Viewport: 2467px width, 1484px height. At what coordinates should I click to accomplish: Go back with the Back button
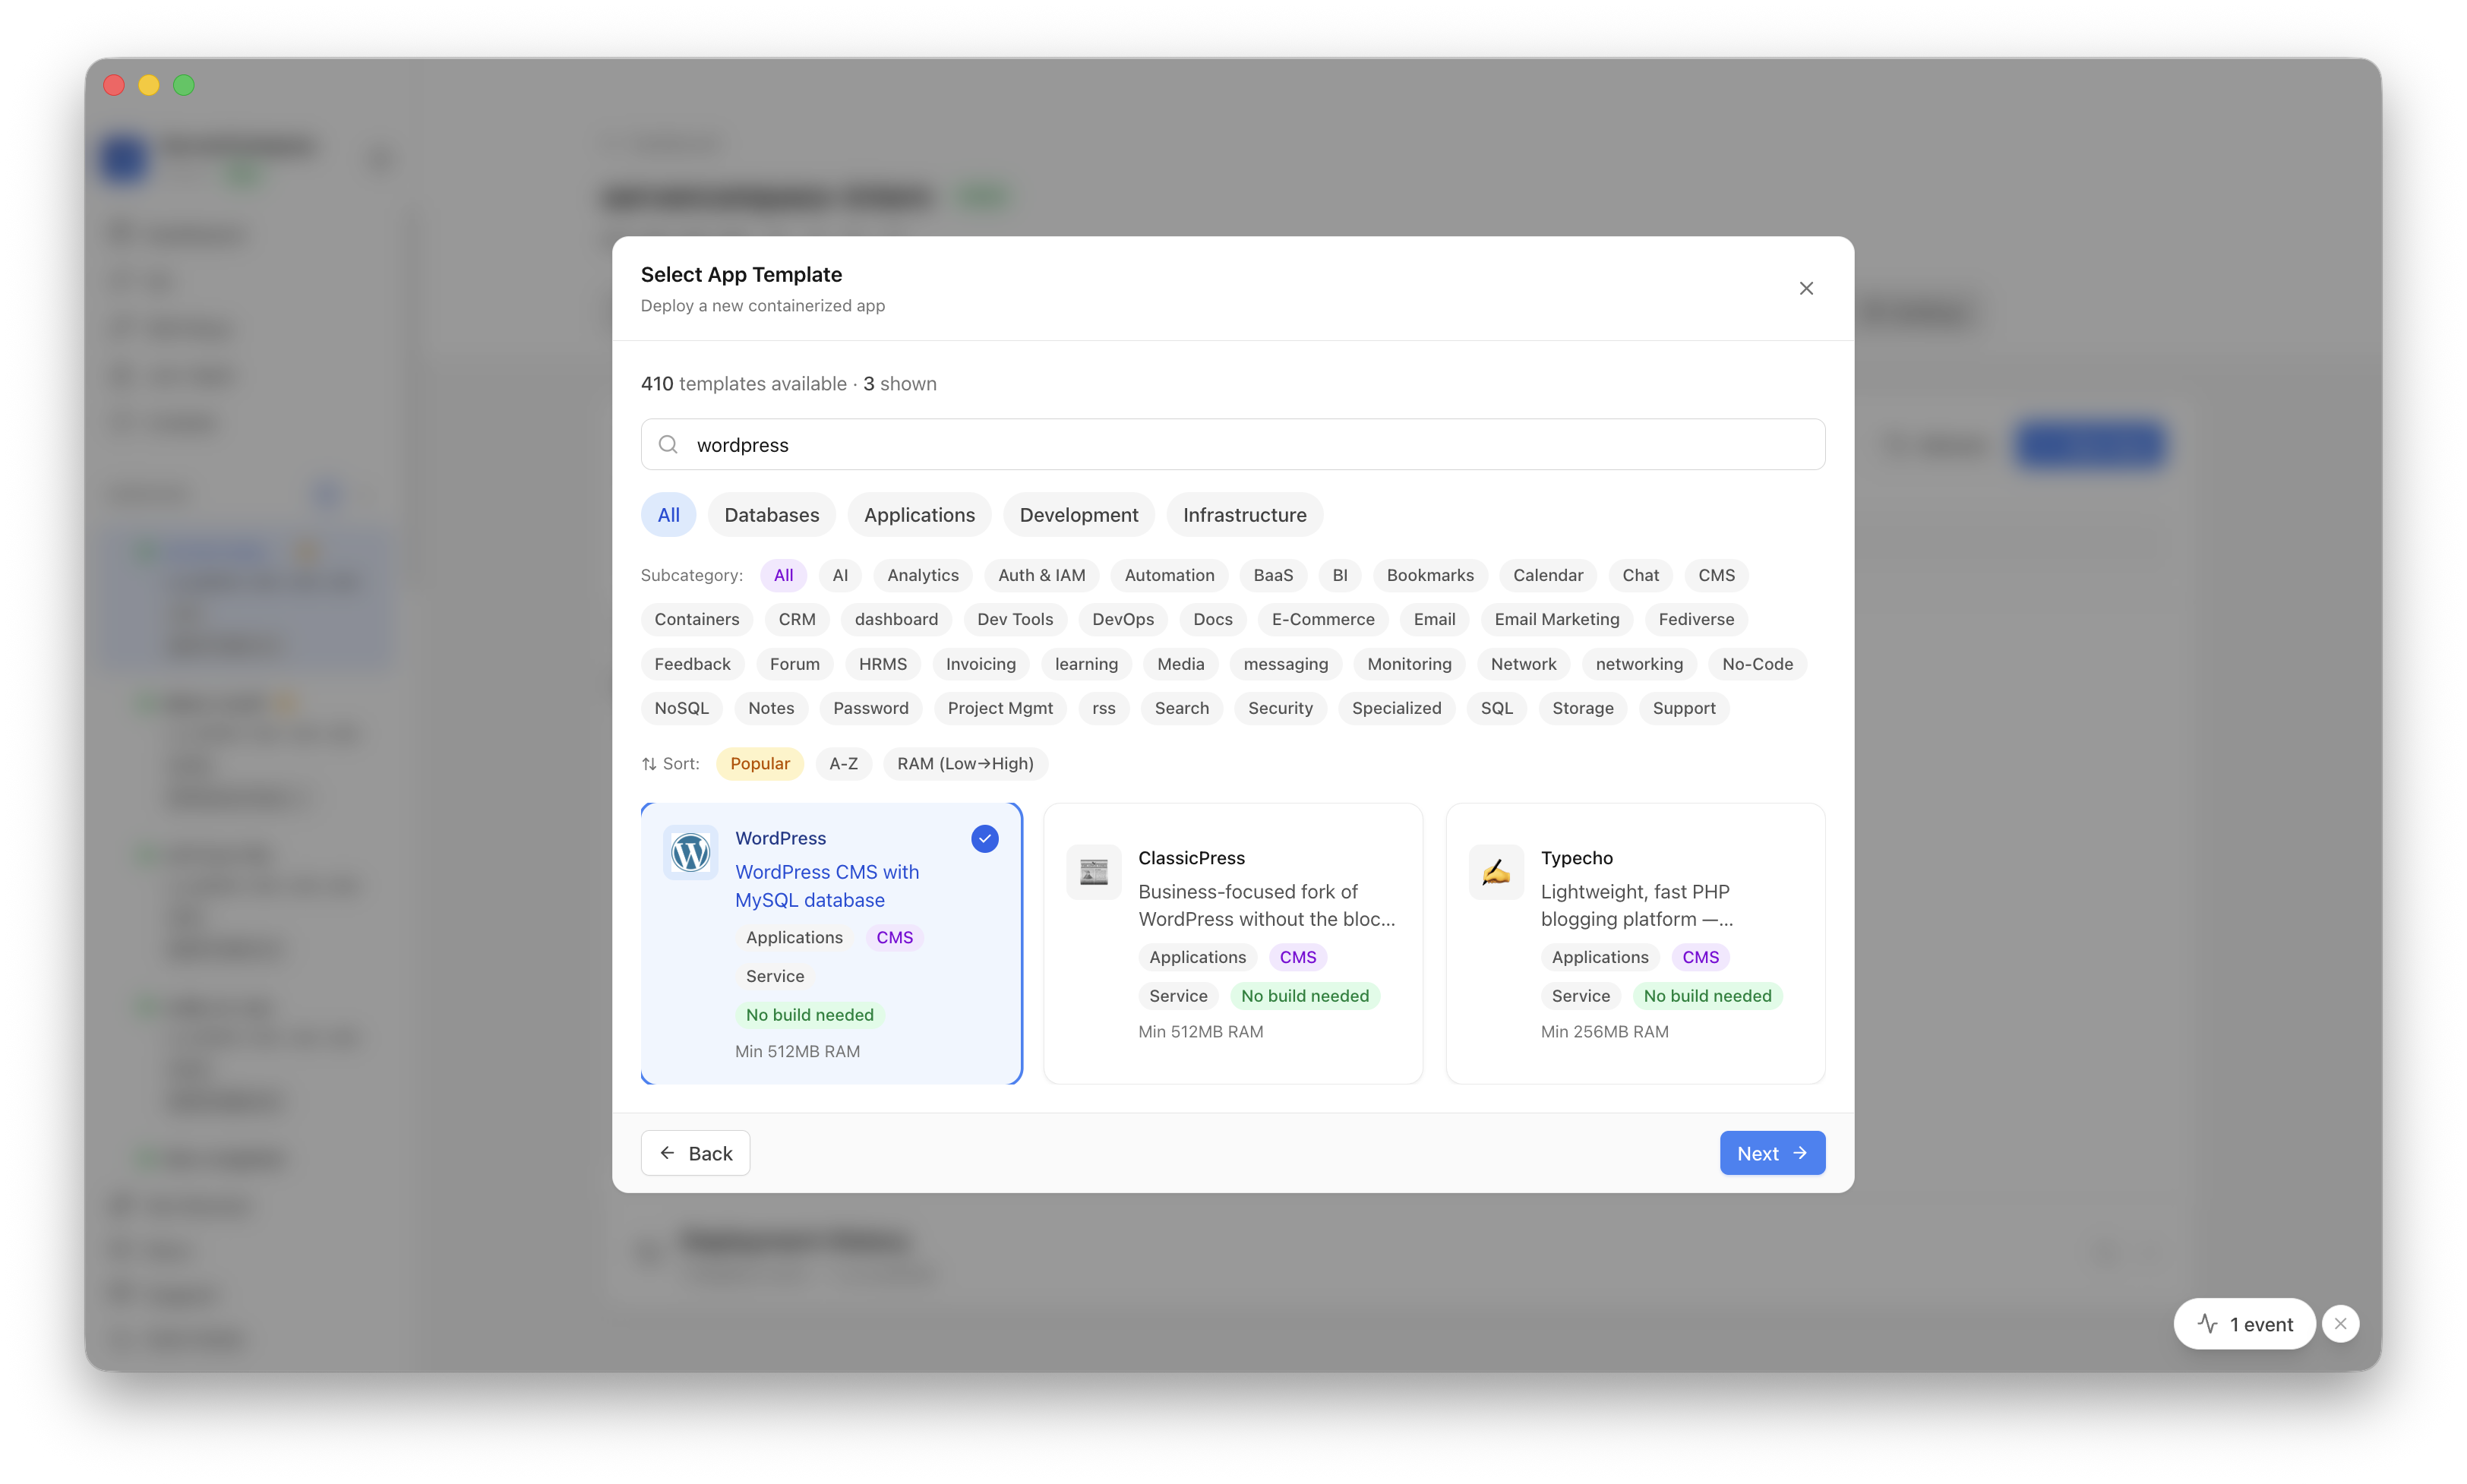click(695, 1153)
